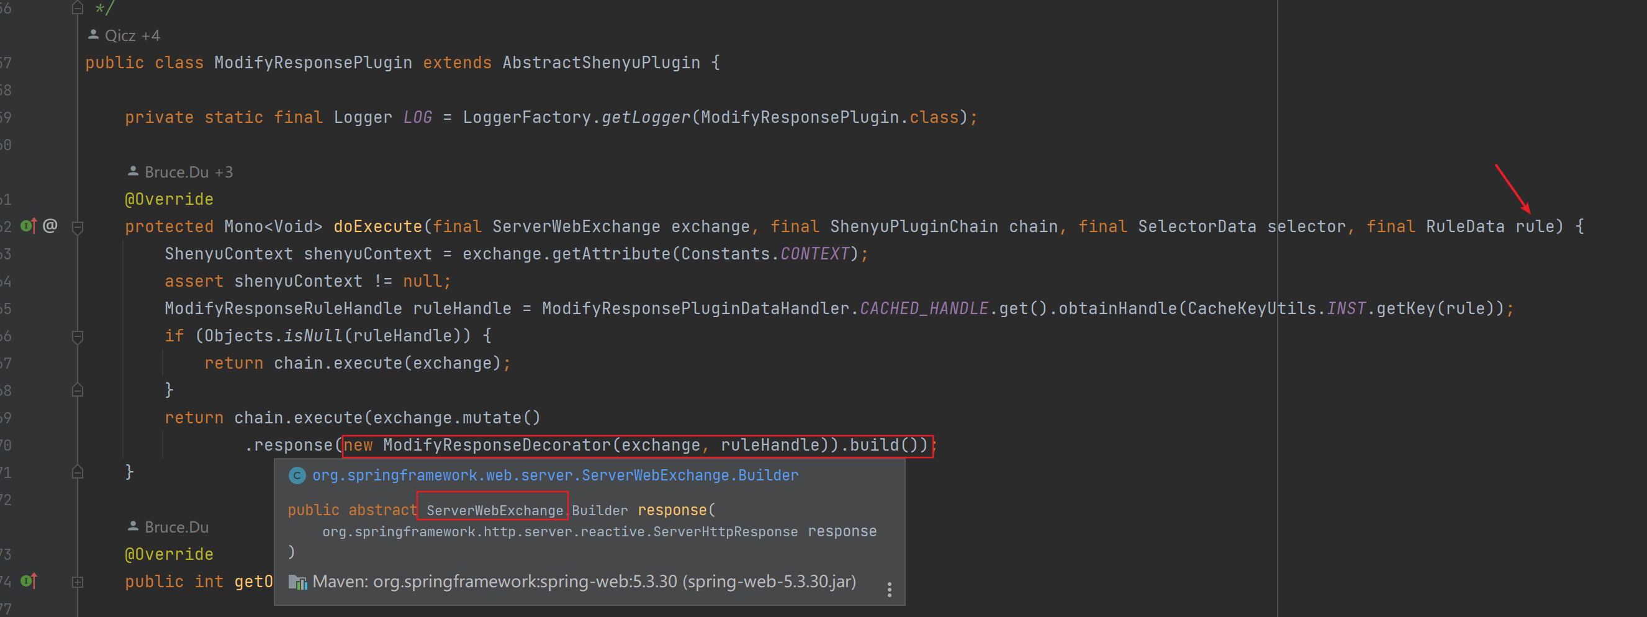Click the response method name in popup signature
The height and width of the screenshot is (617, 1647).
pyautogui.click(x=672, y=510)
